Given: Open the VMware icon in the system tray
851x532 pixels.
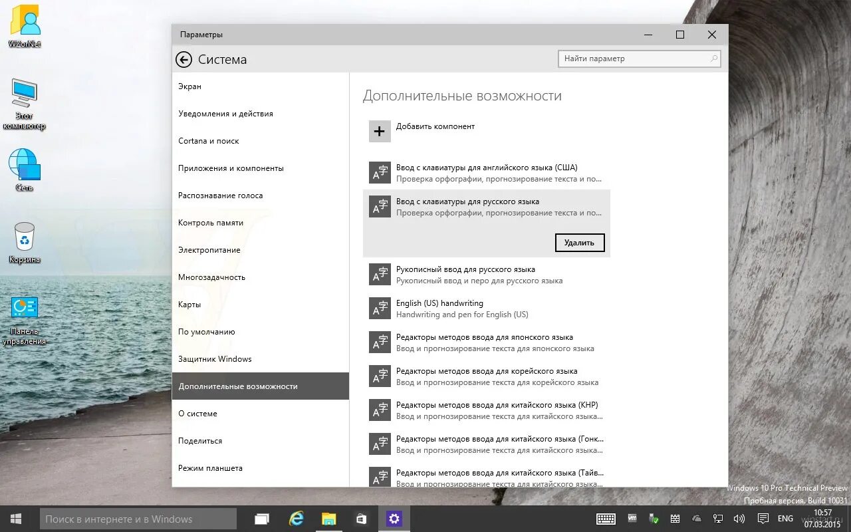Looking at the screenshot, I should [632, 518].
